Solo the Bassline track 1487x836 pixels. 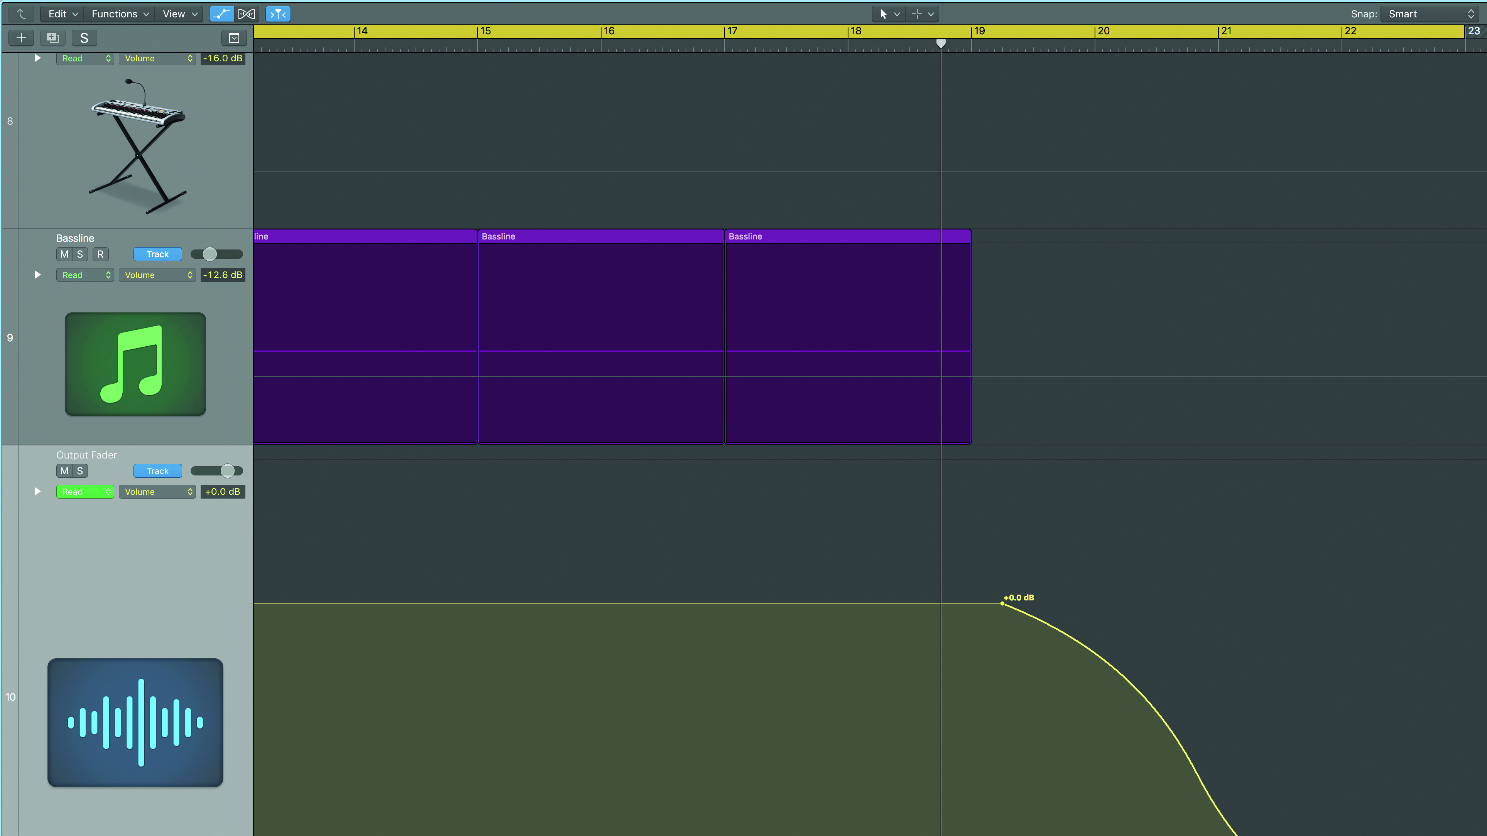pyautogui.click(x=80, y=254)
